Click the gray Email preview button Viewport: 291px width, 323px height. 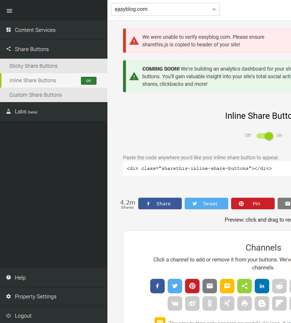284,204
